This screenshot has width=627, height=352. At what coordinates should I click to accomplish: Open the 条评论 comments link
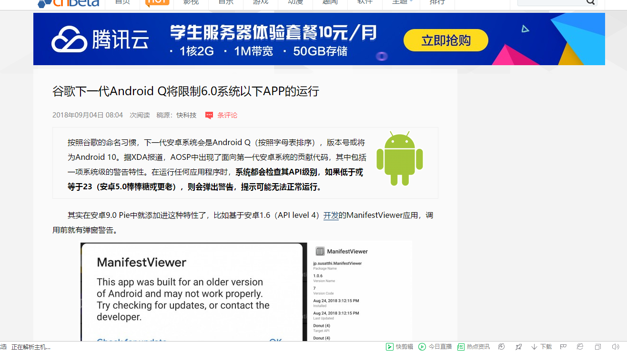click(x=227, y=115)
